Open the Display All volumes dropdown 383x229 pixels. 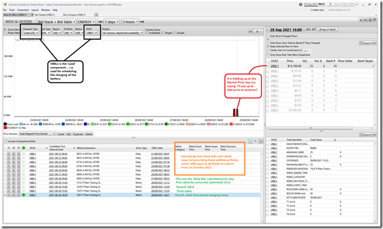coord(122,33)
